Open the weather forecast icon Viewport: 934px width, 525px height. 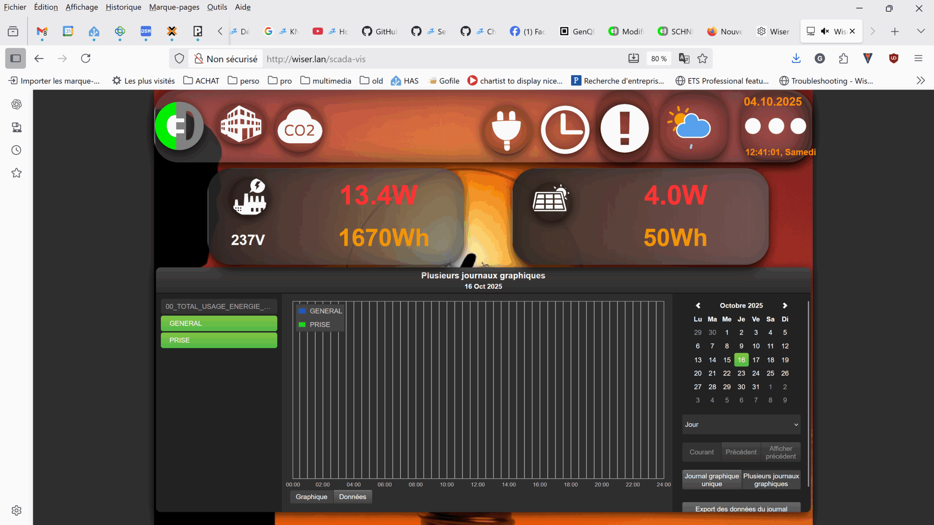(x=690, y=128)
